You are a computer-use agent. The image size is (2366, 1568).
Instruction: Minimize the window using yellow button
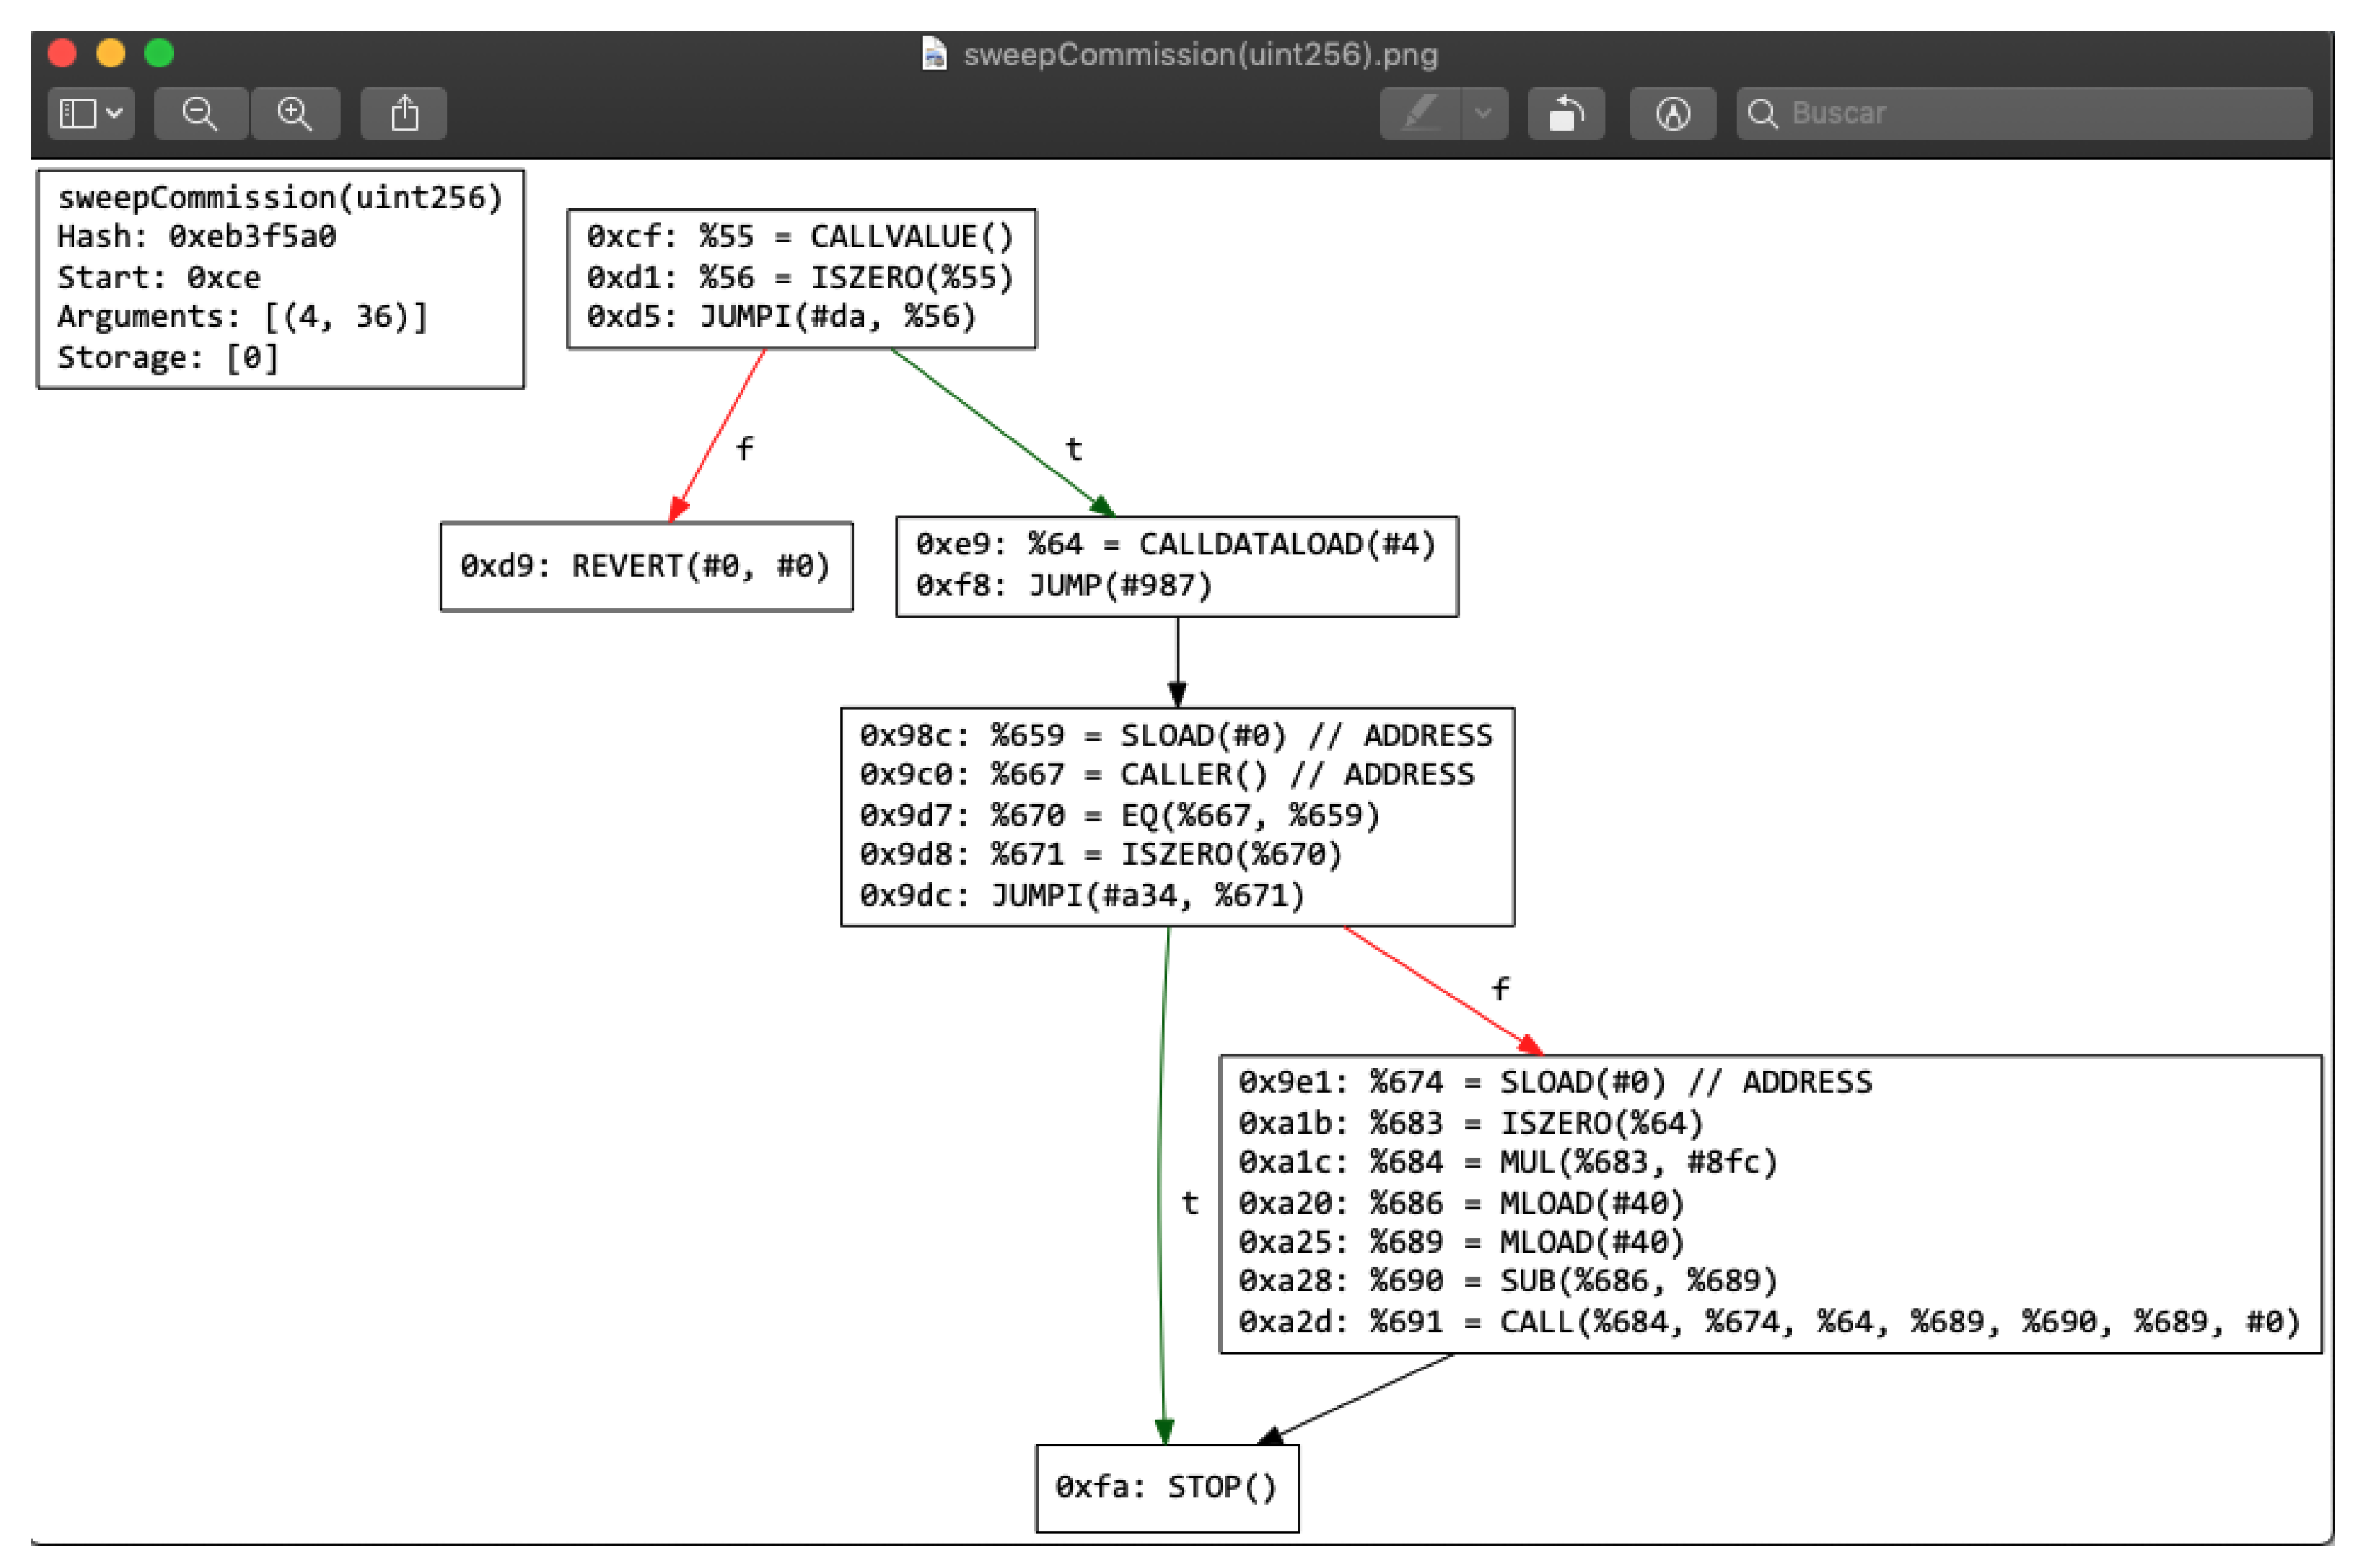click(x=111, y=52)
